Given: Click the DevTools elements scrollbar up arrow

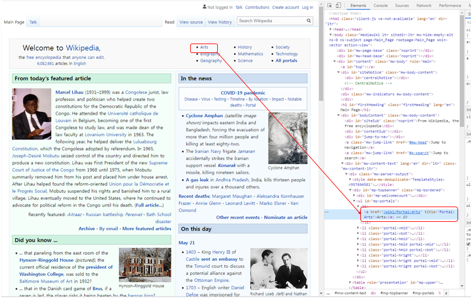Looking at the screenshot, I should click(x=462, y=13).
